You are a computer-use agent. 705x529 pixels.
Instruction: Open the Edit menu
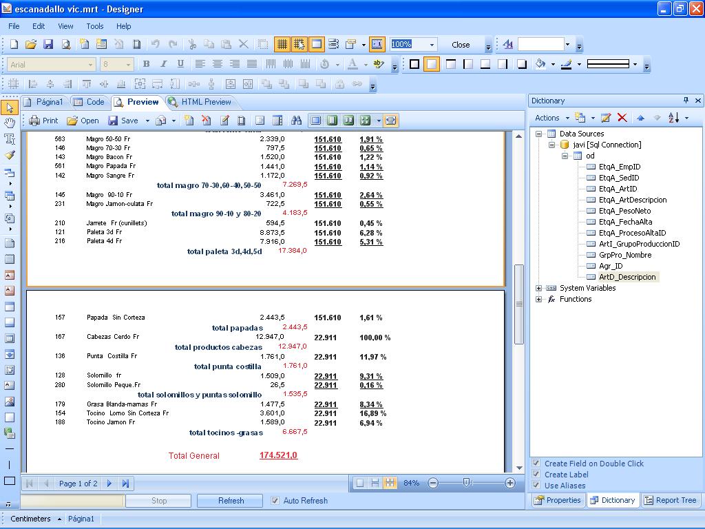[39, 26]
